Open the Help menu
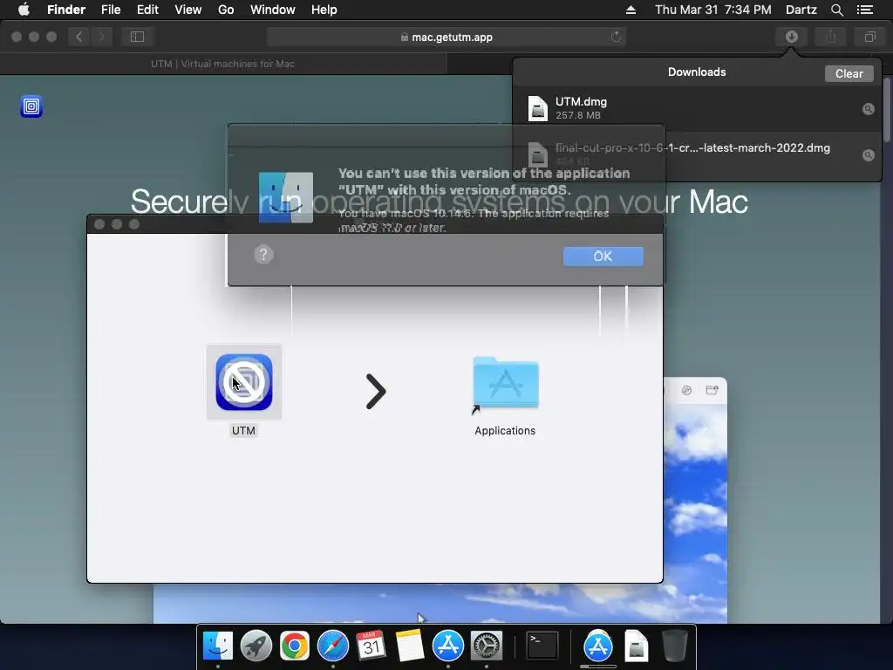The width and height of the screenshot is (893, 670). (324, 10)
